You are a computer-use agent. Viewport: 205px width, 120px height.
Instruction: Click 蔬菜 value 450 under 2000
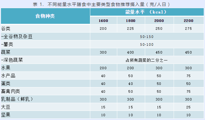pos(159,52)
